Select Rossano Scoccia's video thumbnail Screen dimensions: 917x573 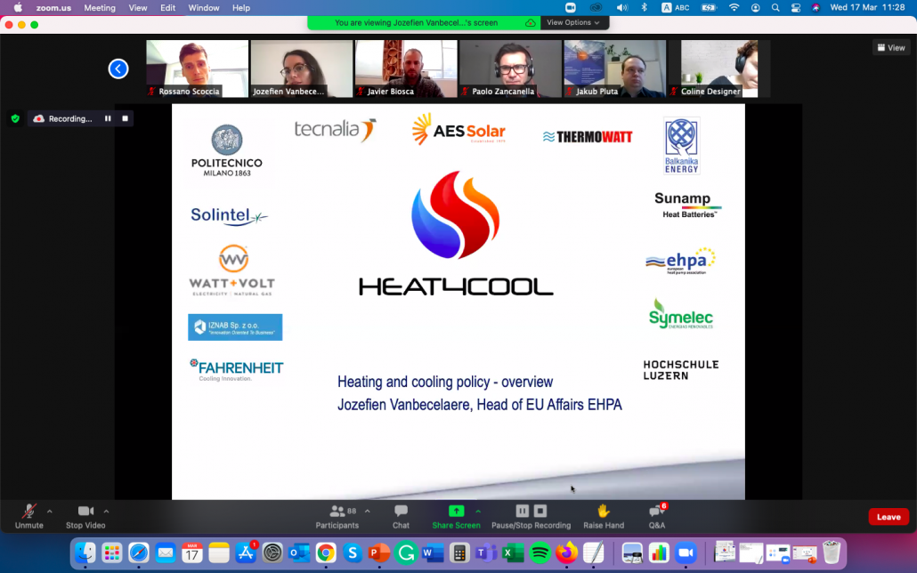197,69
